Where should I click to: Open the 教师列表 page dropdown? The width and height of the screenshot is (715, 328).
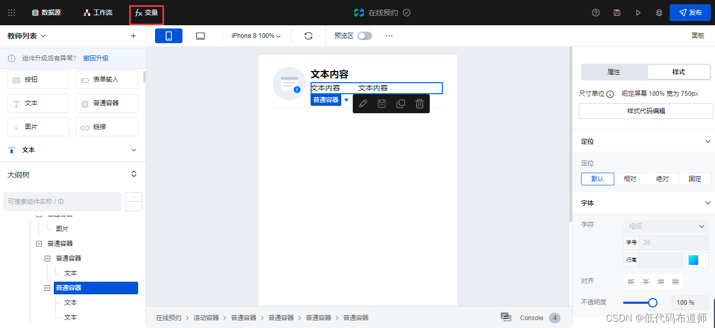26,36
